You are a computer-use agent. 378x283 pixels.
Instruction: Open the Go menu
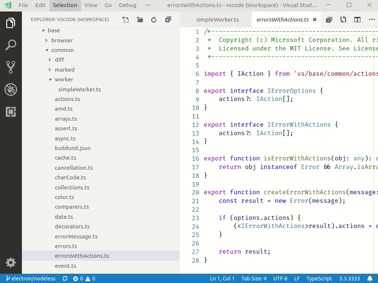[x=108, y=5]
